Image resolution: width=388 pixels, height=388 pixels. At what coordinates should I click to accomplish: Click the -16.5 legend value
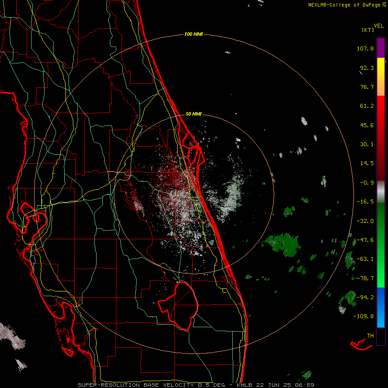365,202
